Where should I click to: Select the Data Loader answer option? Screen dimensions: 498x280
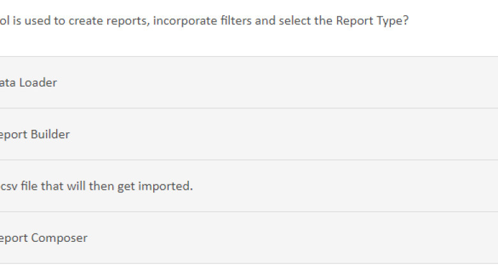[29, 83]
